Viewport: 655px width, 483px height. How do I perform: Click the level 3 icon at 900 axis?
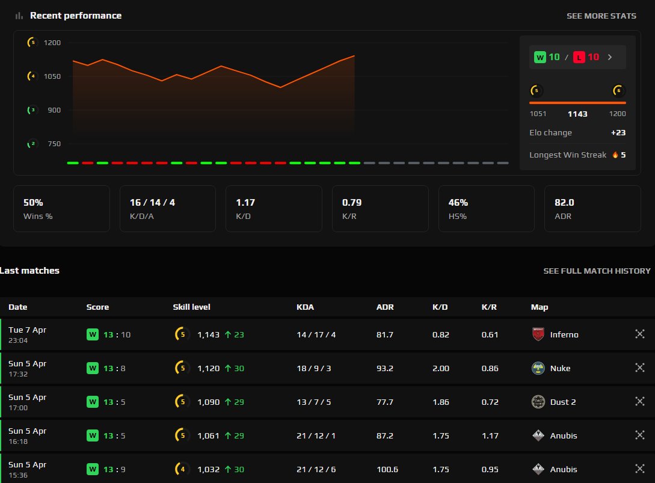tap(32, 110)
